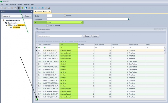Click the greyed print preview icon
This screenshot has width=168, height=103.
[2, 8]
